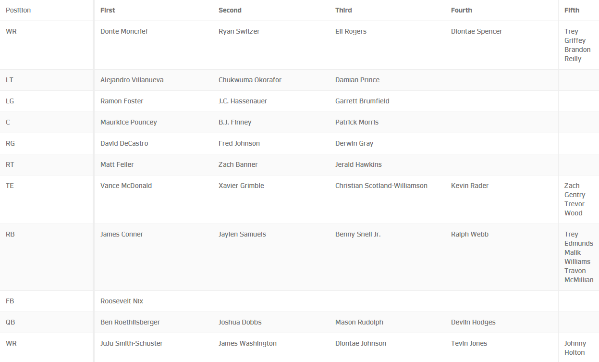Click the Position column header

point(18,10)
